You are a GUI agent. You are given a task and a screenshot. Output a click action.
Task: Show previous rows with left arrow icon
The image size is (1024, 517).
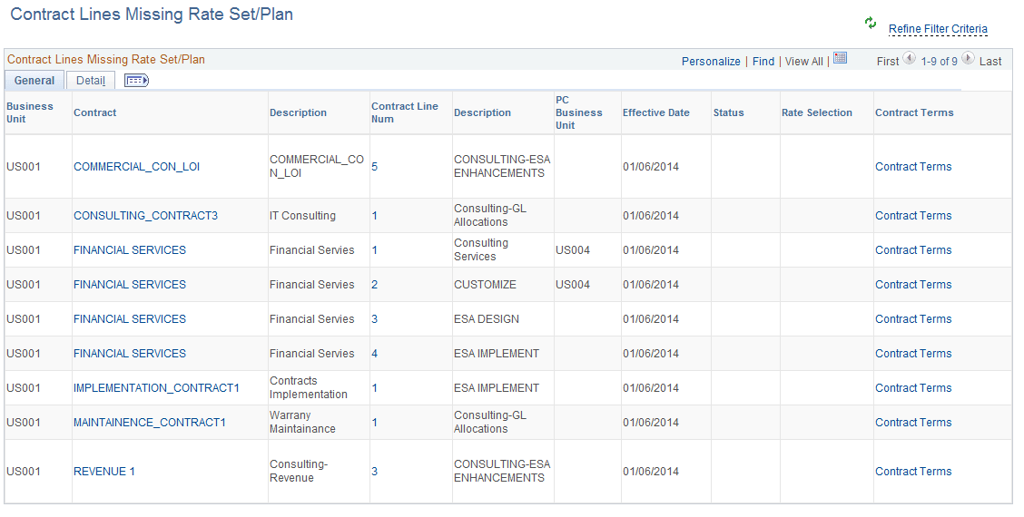909,58
